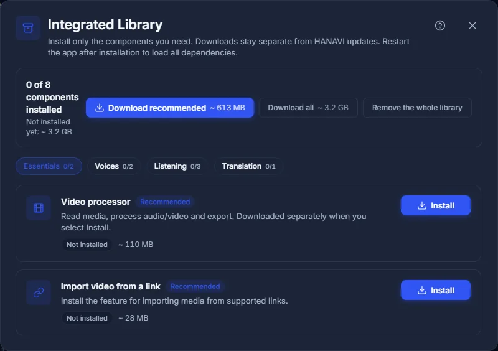Screen dimensions: 498x351
Task: Switch to the Voices 0/2 tab
Action: [x=114, y=166]
